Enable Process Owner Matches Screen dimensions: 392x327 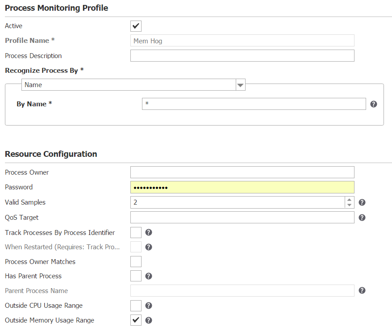[135, 261]
